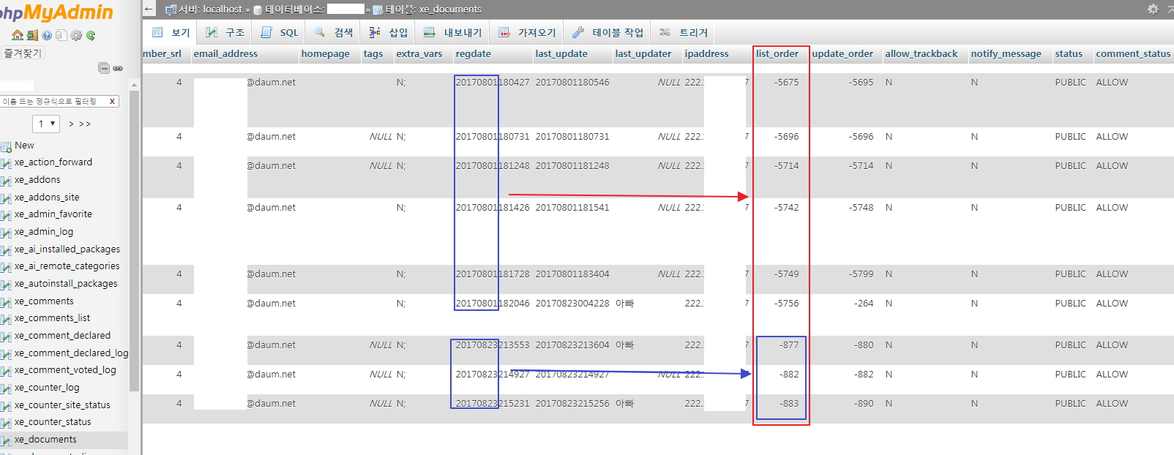Jump to last page of tables list
The width and height of the screenshot is (1174, 455).
[85, 124]
